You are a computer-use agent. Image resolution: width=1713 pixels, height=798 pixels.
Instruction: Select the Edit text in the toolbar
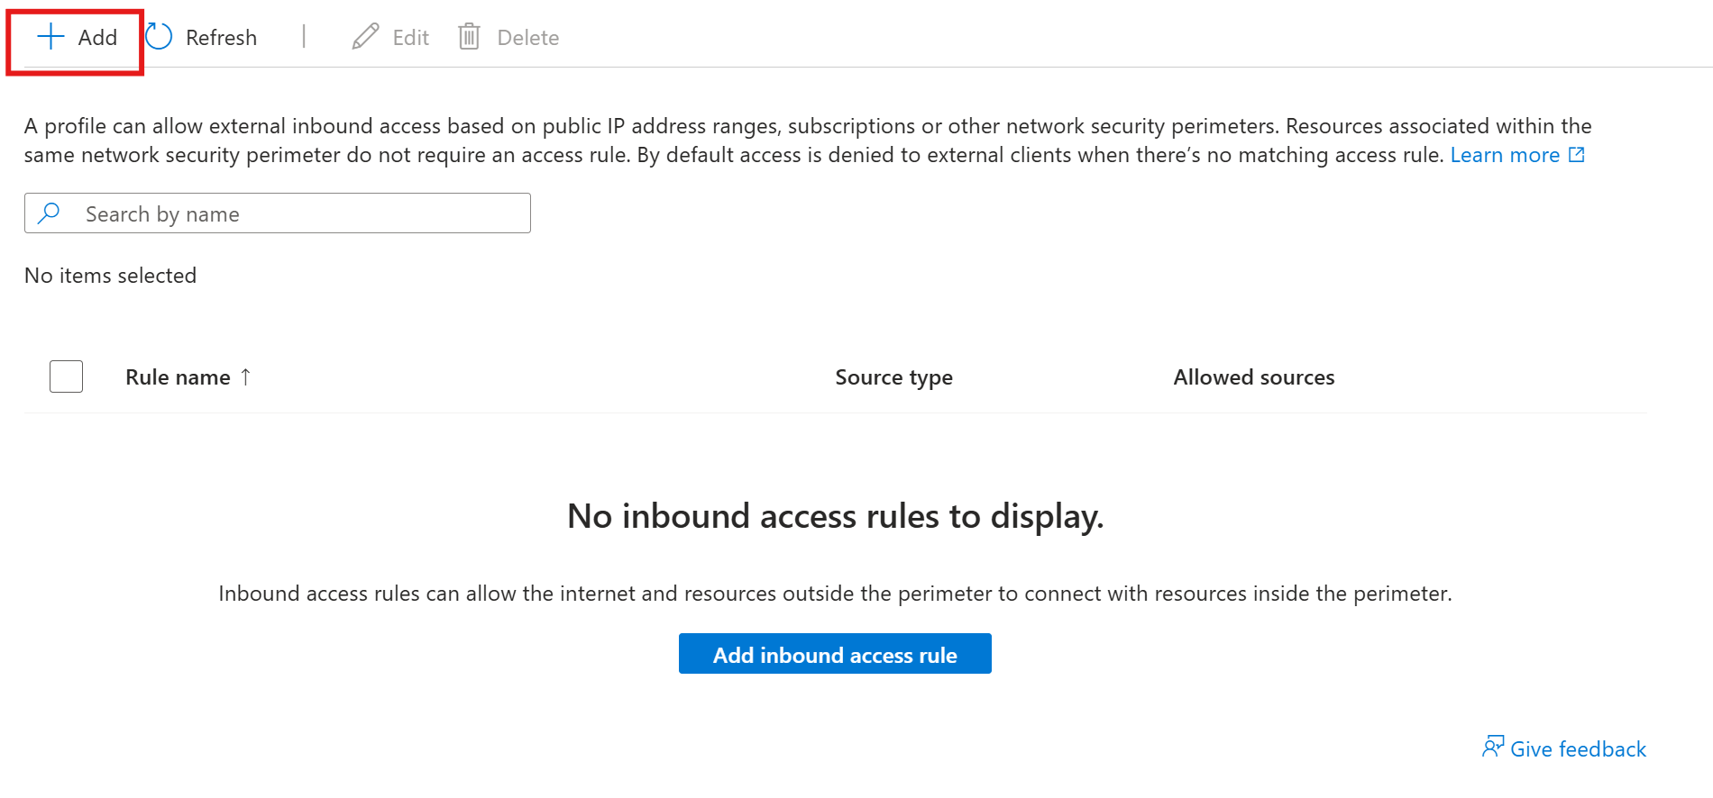[410, 38]
